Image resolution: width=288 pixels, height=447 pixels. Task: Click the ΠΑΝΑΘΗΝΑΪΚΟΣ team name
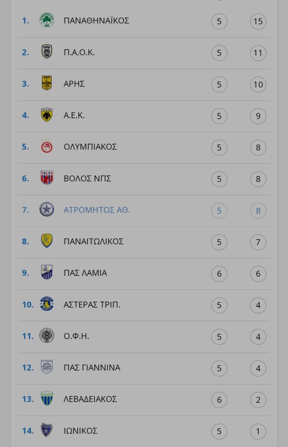click(96, 21)
